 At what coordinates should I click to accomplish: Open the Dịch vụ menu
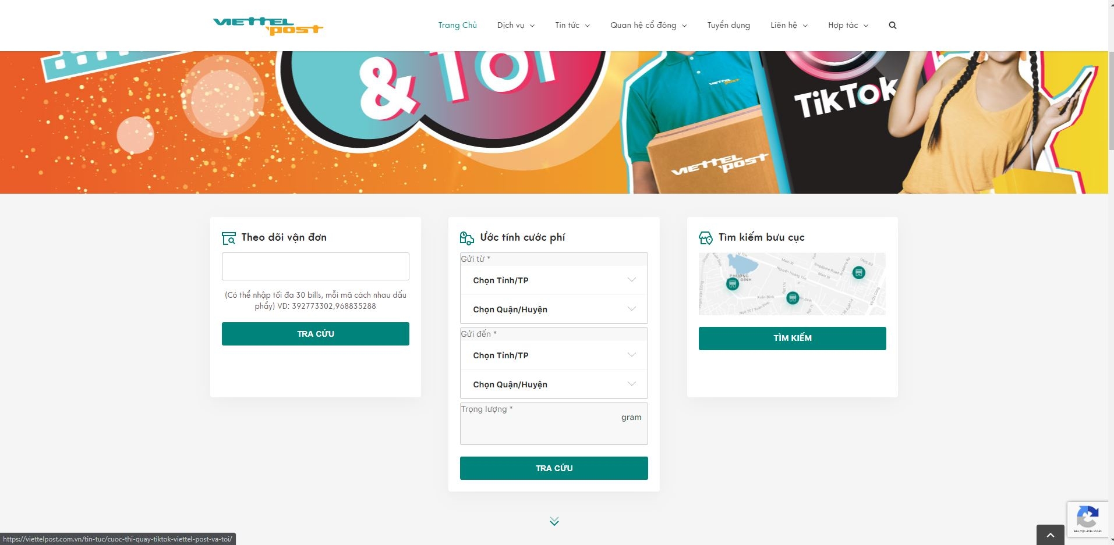(516, 25)
